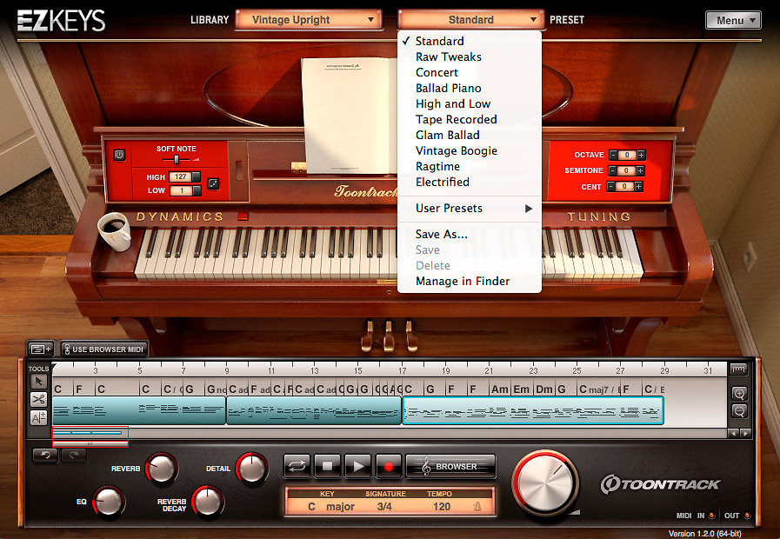The width and height of the screenshot is (780, 539).
Task: Select the first teal MIDI block
Action: [139, 410]
